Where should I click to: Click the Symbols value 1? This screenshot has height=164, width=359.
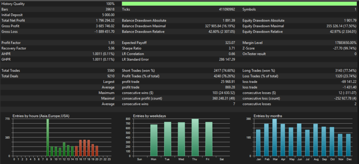(355, 9)
